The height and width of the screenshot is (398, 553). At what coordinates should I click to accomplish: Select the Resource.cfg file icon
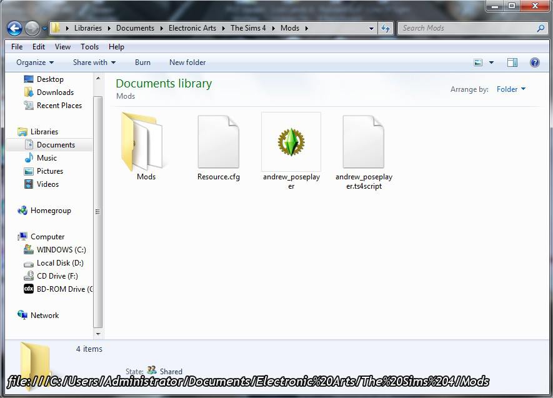click(x=218, y=142)
